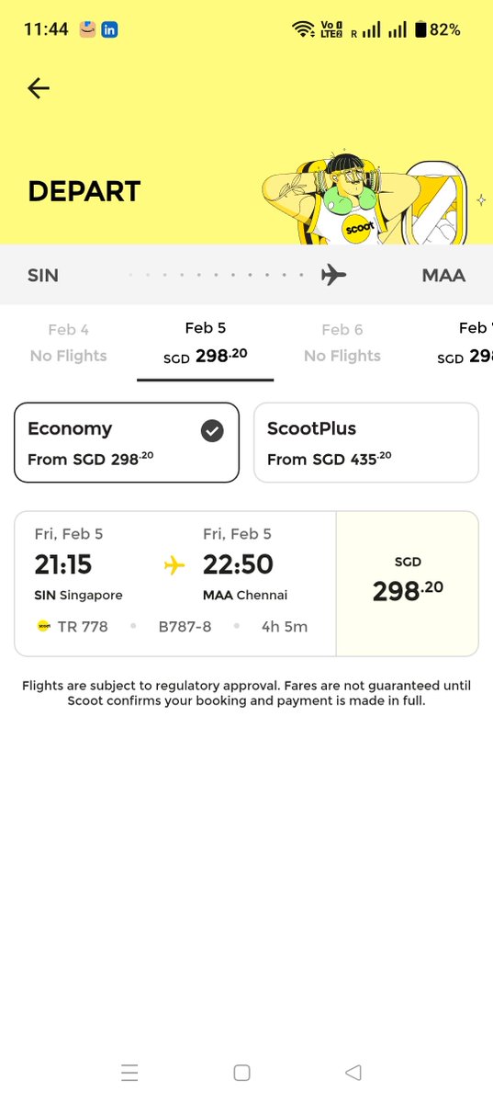Viewport: 493px width, 1103px height.
Task: Tap the Scoot logo beside TR 778
Action: pos(43,626)
